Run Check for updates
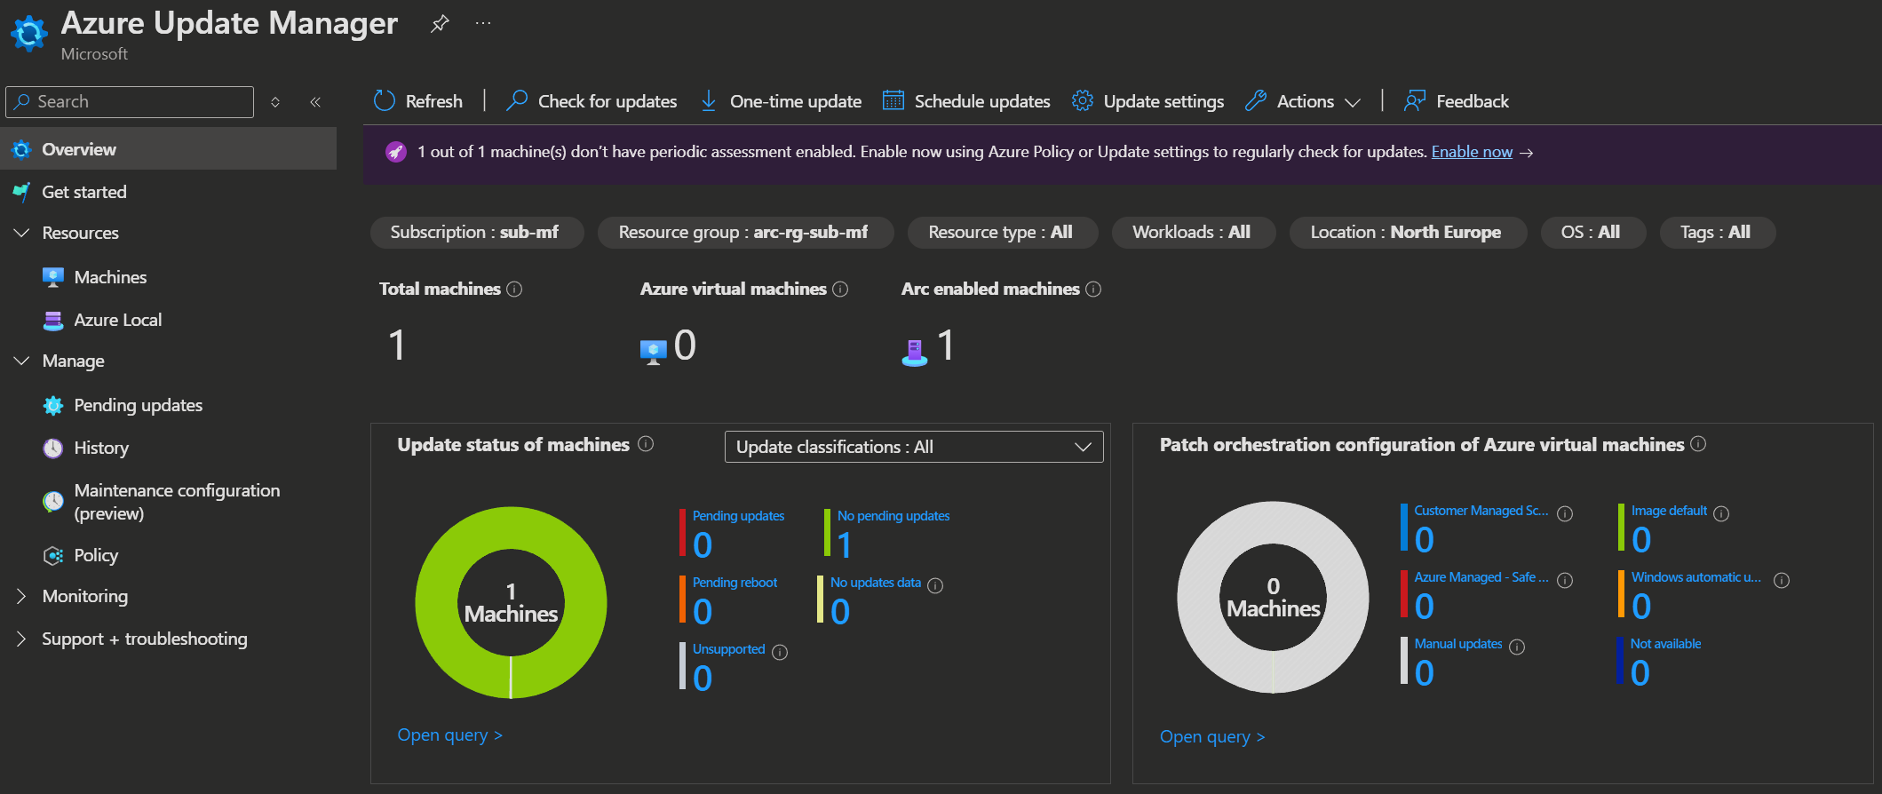 click(592, 101)
